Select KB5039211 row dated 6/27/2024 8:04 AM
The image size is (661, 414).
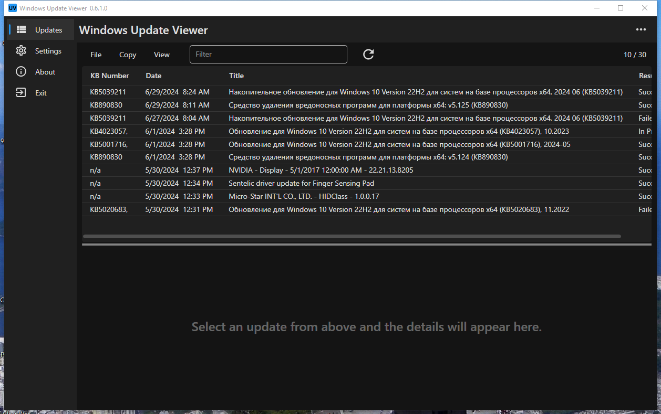[367, 118]
